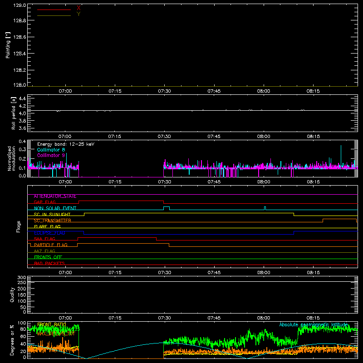The height and width of the screenshot is (363, 363).
Task: Click the white Quality line at level 250
Action: coord(192,281)
